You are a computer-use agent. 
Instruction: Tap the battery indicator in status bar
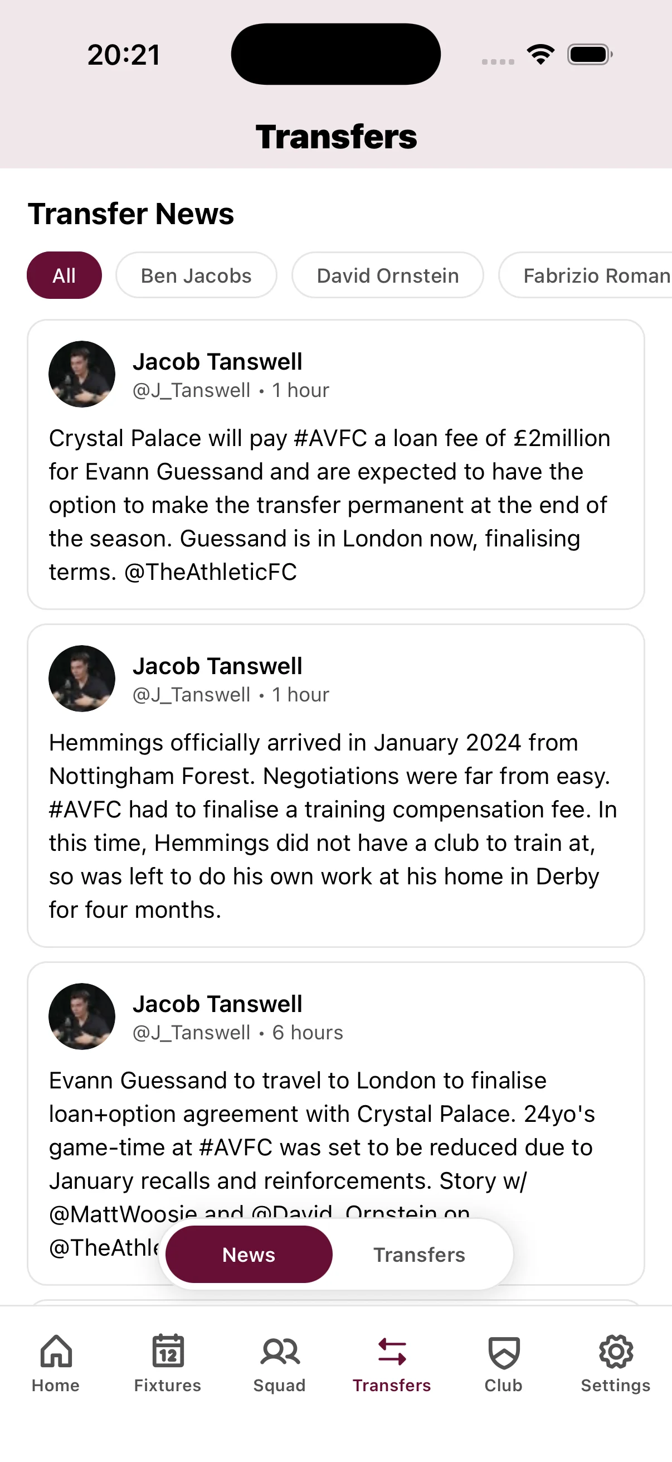(588, 54)
